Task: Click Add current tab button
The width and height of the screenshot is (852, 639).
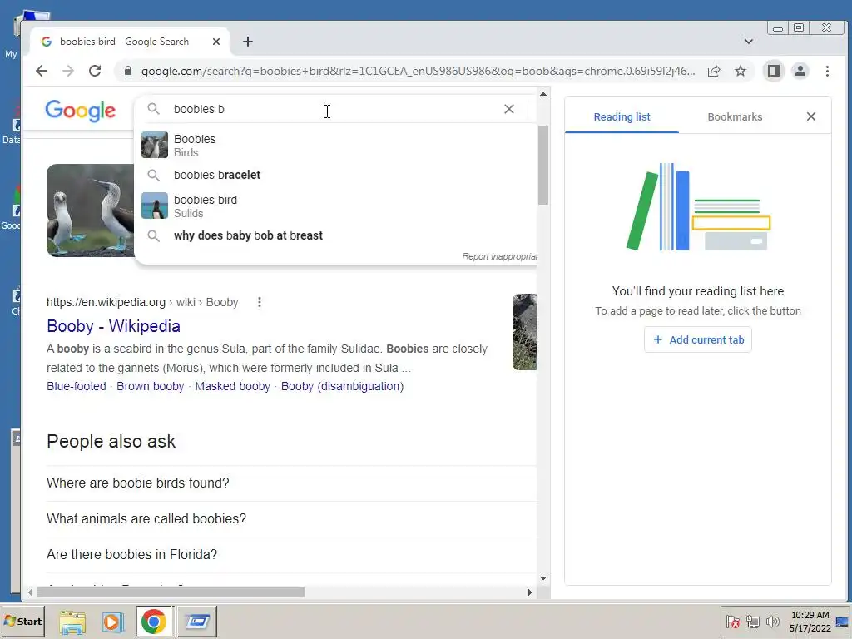Action: [x=698, y=339]
